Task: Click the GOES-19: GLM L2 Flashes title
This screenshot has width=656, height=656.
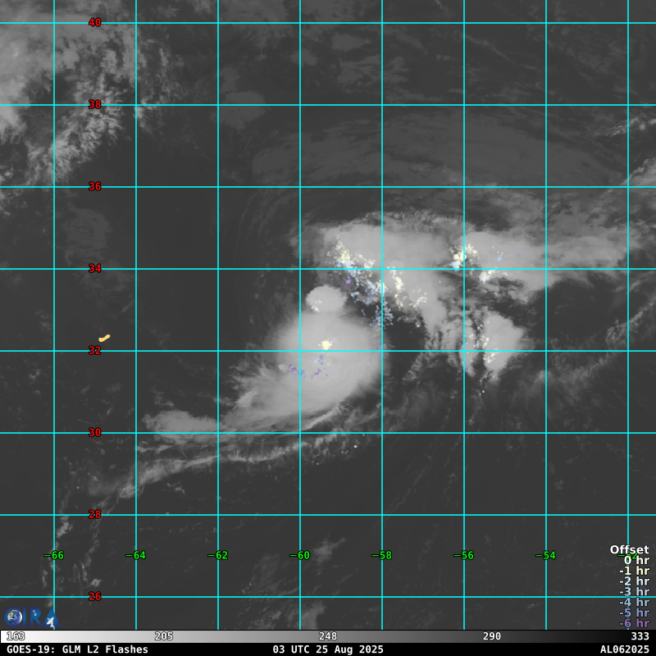Action: (x=77, y=649)
